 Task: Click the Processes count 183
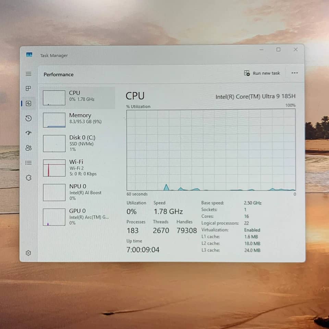(x=133, y=231)
